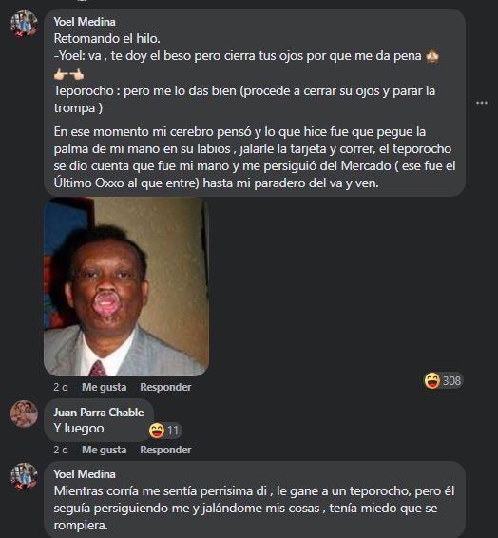498x538 pixels.
Task: Open Yoel Medina's profile name on first comment
Action: (x=85, y=22)
